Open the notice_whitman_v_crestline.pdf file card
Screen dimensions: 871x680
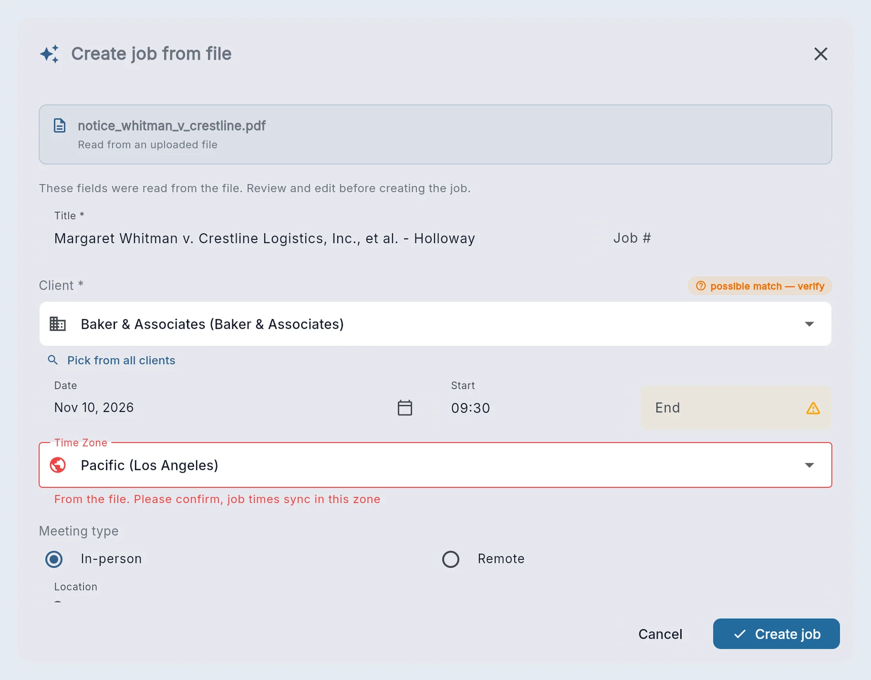(x=435, y=134)
